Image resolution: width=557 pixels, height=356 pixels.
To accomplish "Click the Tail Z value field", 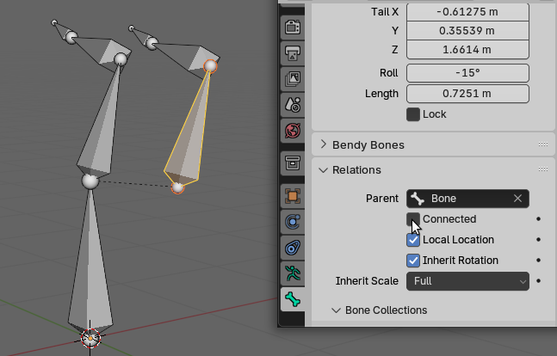I will coord(467,50).
